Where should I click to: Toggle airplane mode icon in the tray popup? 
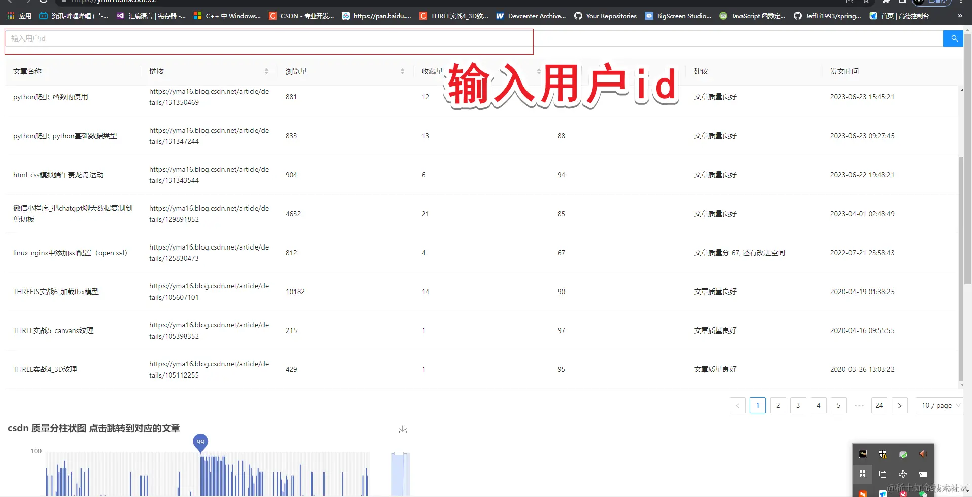tap(903, 474)
